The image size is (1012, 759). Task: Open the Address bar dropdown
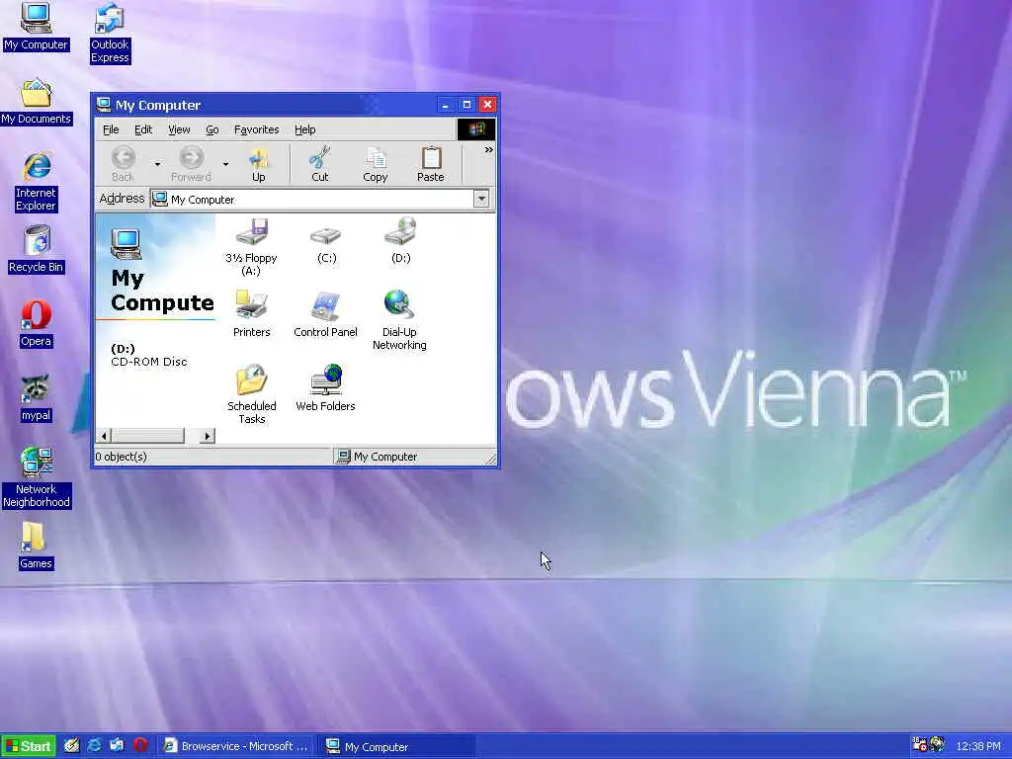tap(481, 199)
